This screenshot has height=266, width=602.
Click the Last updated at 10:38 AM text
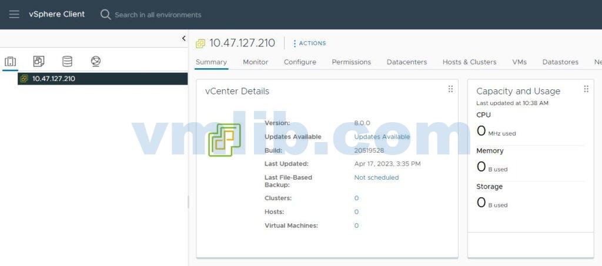(512, 103)
